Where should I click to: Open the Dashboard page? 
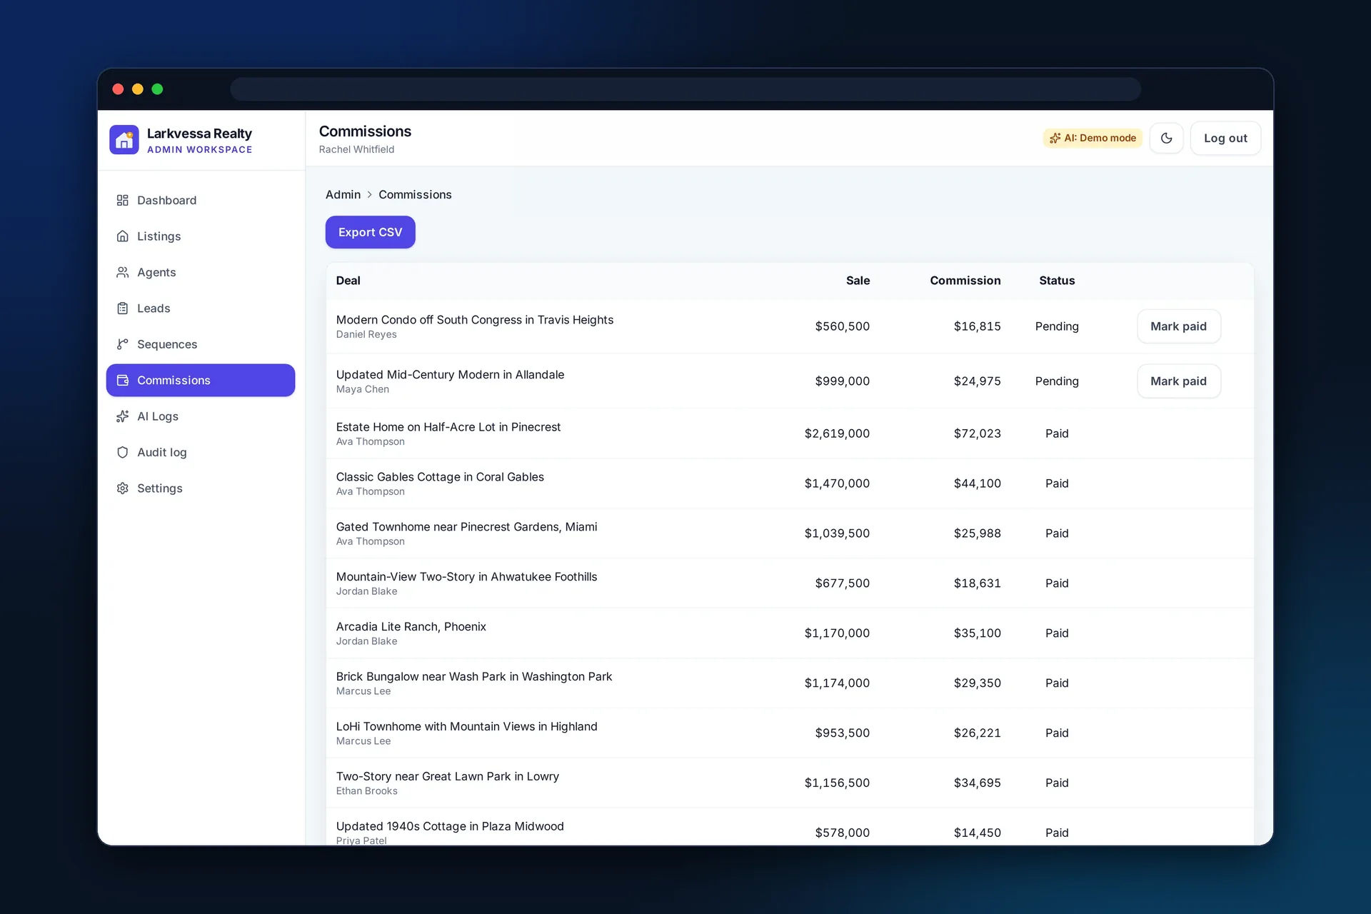[201, 201]
